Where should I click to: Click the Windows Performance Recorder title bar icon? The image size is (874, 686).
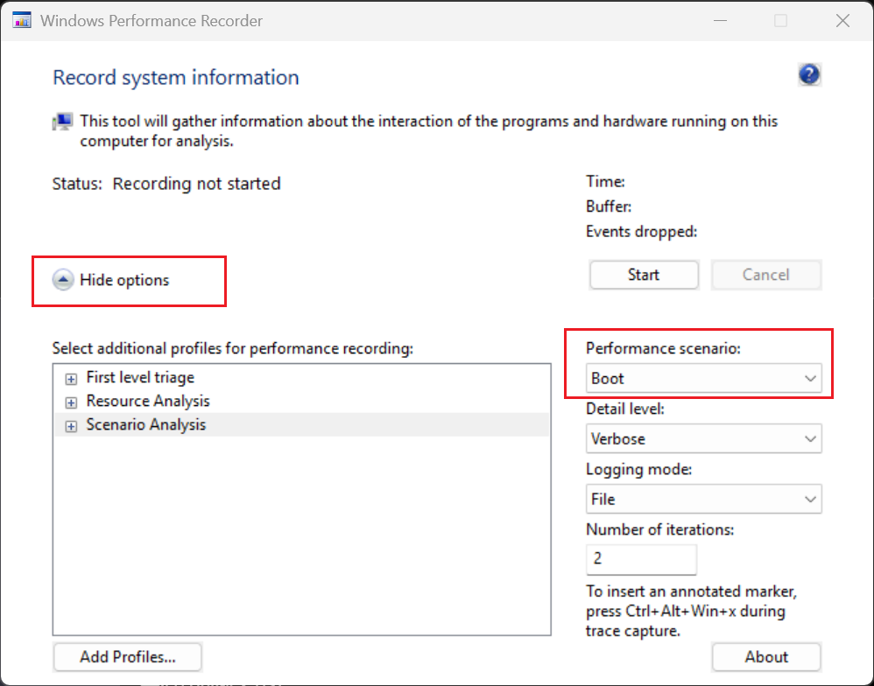(x=22, y=21)
